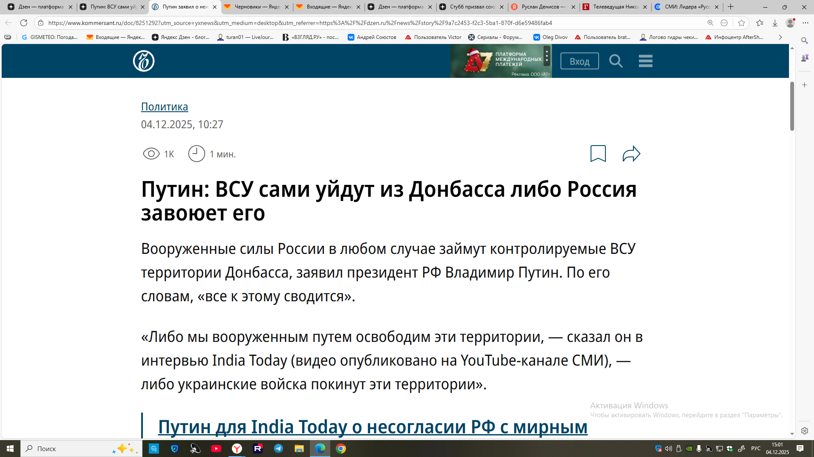Expand the bookmarks bar overflow chevron
This screenshot has height=457, width=814.
(780, 37)
